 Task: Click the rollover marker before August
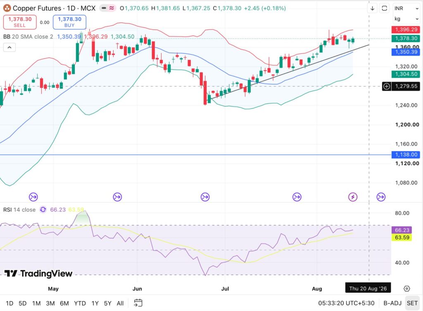(297, 197)
